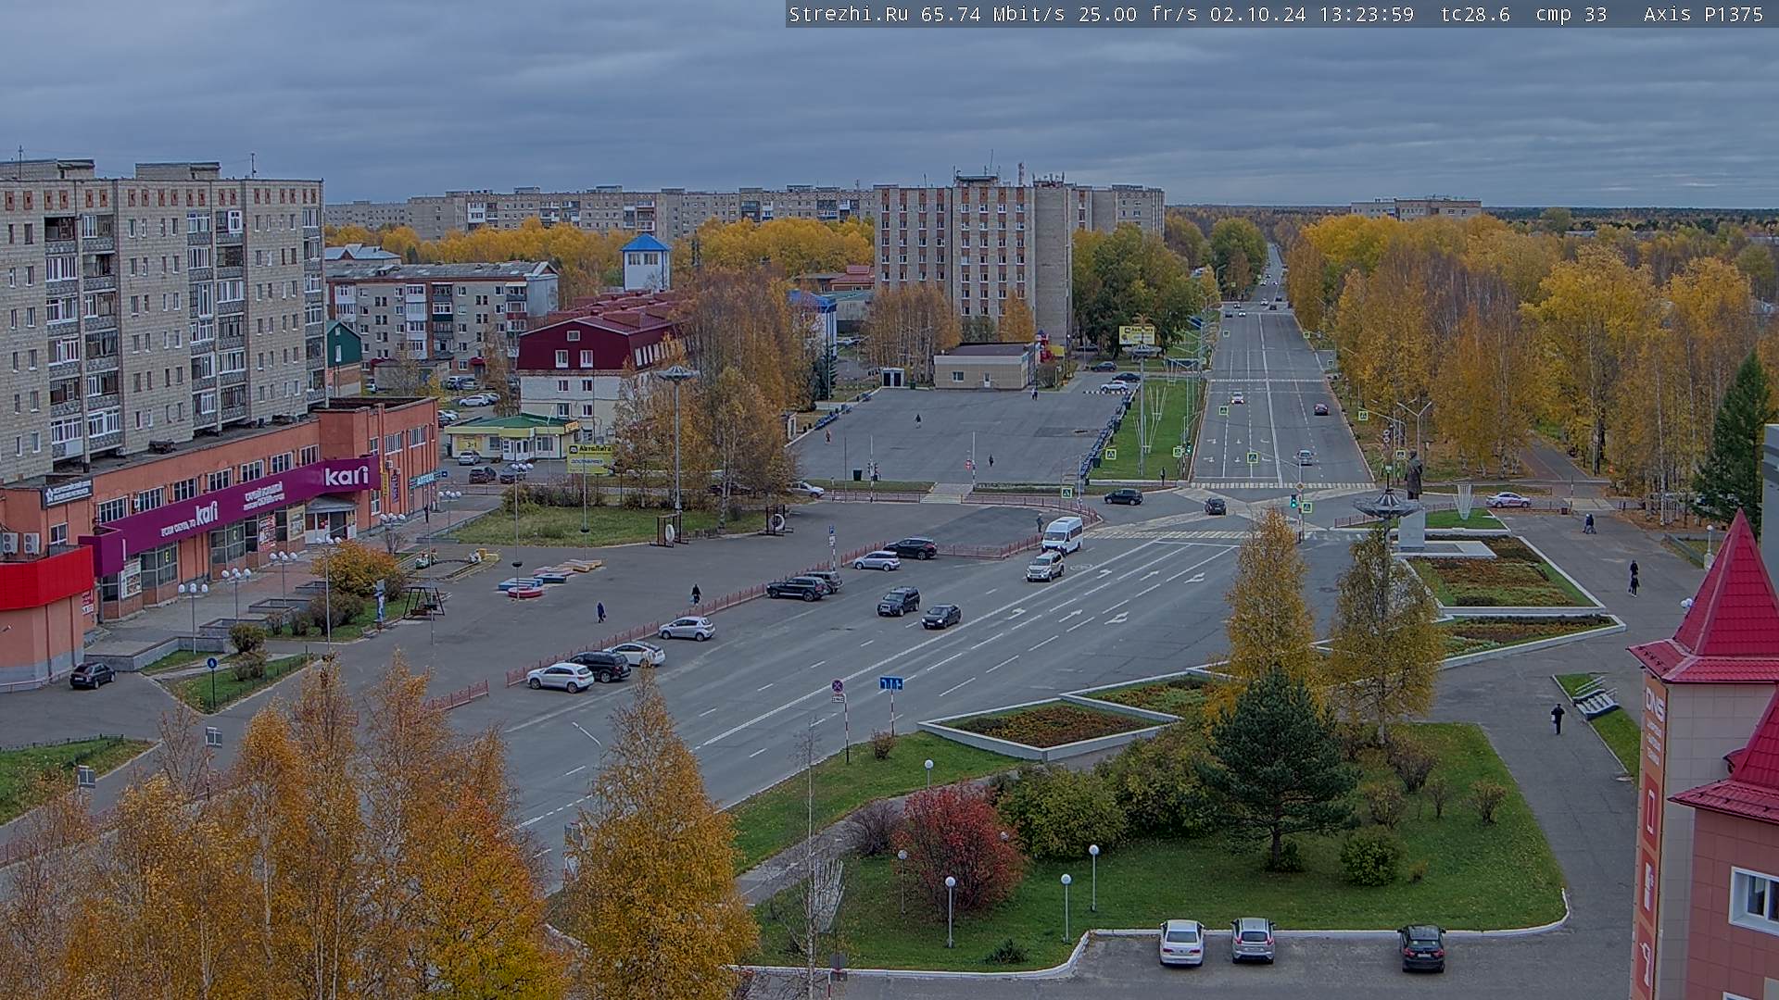
Task: Select the 65.74 Mbit/s bitrate readout
Action: coord(992,14)
